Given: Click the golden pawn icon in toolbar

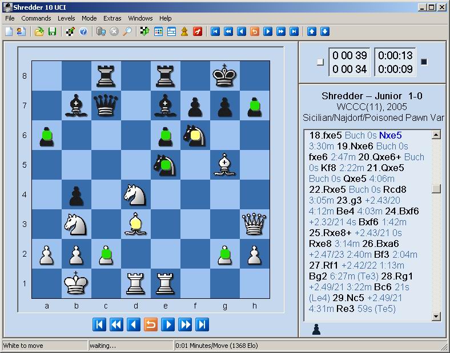Looking at the screenshot, I should coord(184,31).
